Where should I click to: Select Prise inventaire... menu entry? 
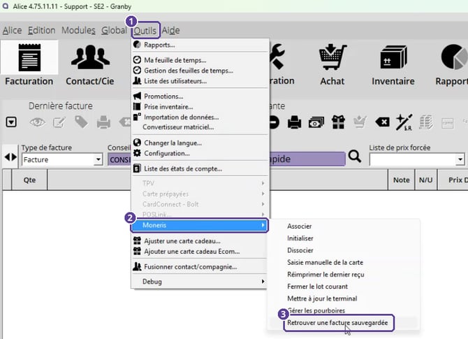click(199, 107)
